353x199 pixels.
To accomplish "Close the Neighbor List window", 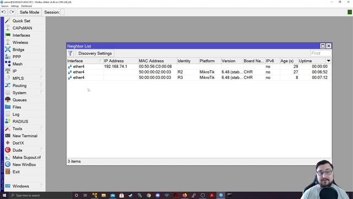I will (329, 46).
